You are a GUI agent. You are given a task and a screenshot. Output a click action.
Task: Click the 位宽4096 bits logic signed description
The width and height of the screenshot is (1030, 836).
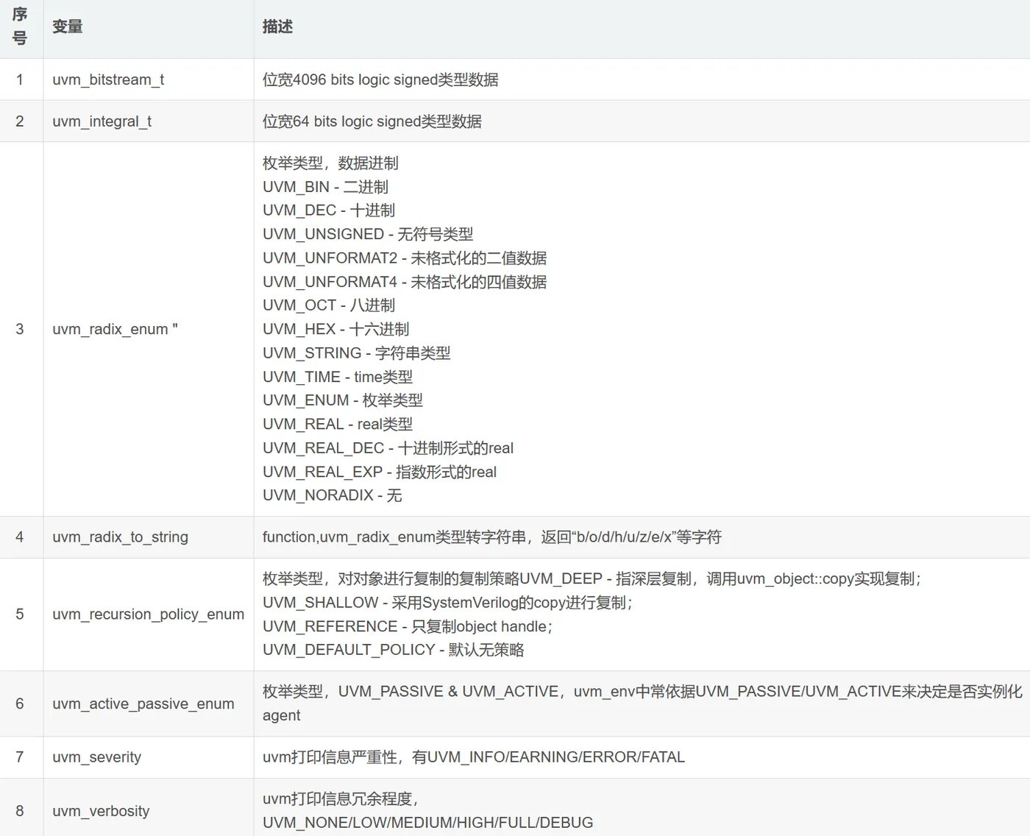pos(380,79)
